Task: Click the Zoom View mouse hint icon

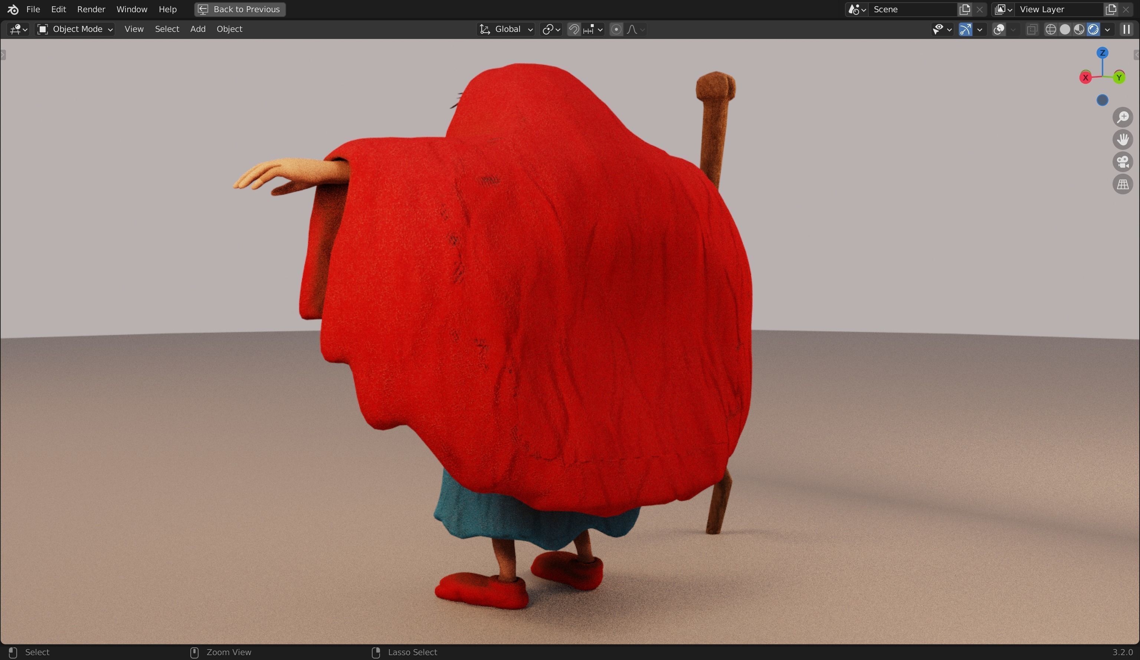Action: [194, 652]
